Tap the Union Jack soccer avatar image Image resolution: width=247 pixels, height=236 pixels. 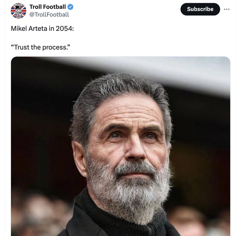click(x=18, y=11)
